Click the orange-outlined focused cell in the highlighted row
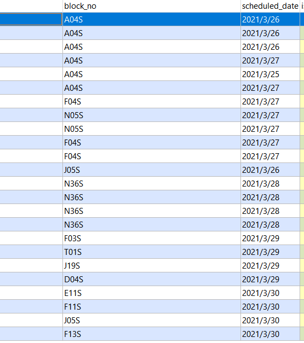 click(x=31, y=19)
